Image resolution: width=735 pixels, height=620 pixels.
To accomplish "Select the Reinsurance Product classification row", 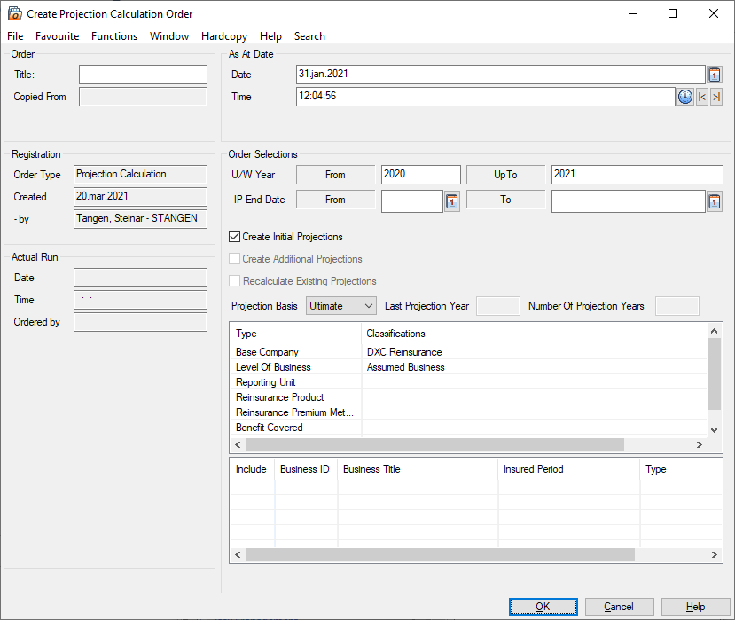I will click(x=280, y=397).
